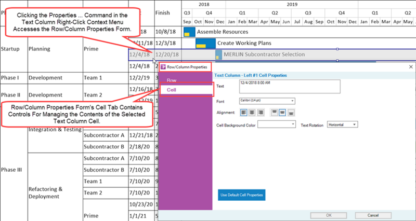416x221 pixels.
Task: Click the Team 1 cell beside Phase I
Action: [106, 78]
